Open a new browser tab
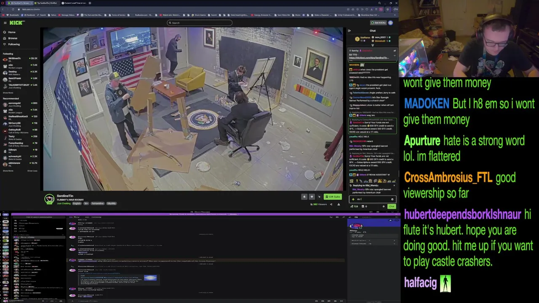 [x=90, y=3]
